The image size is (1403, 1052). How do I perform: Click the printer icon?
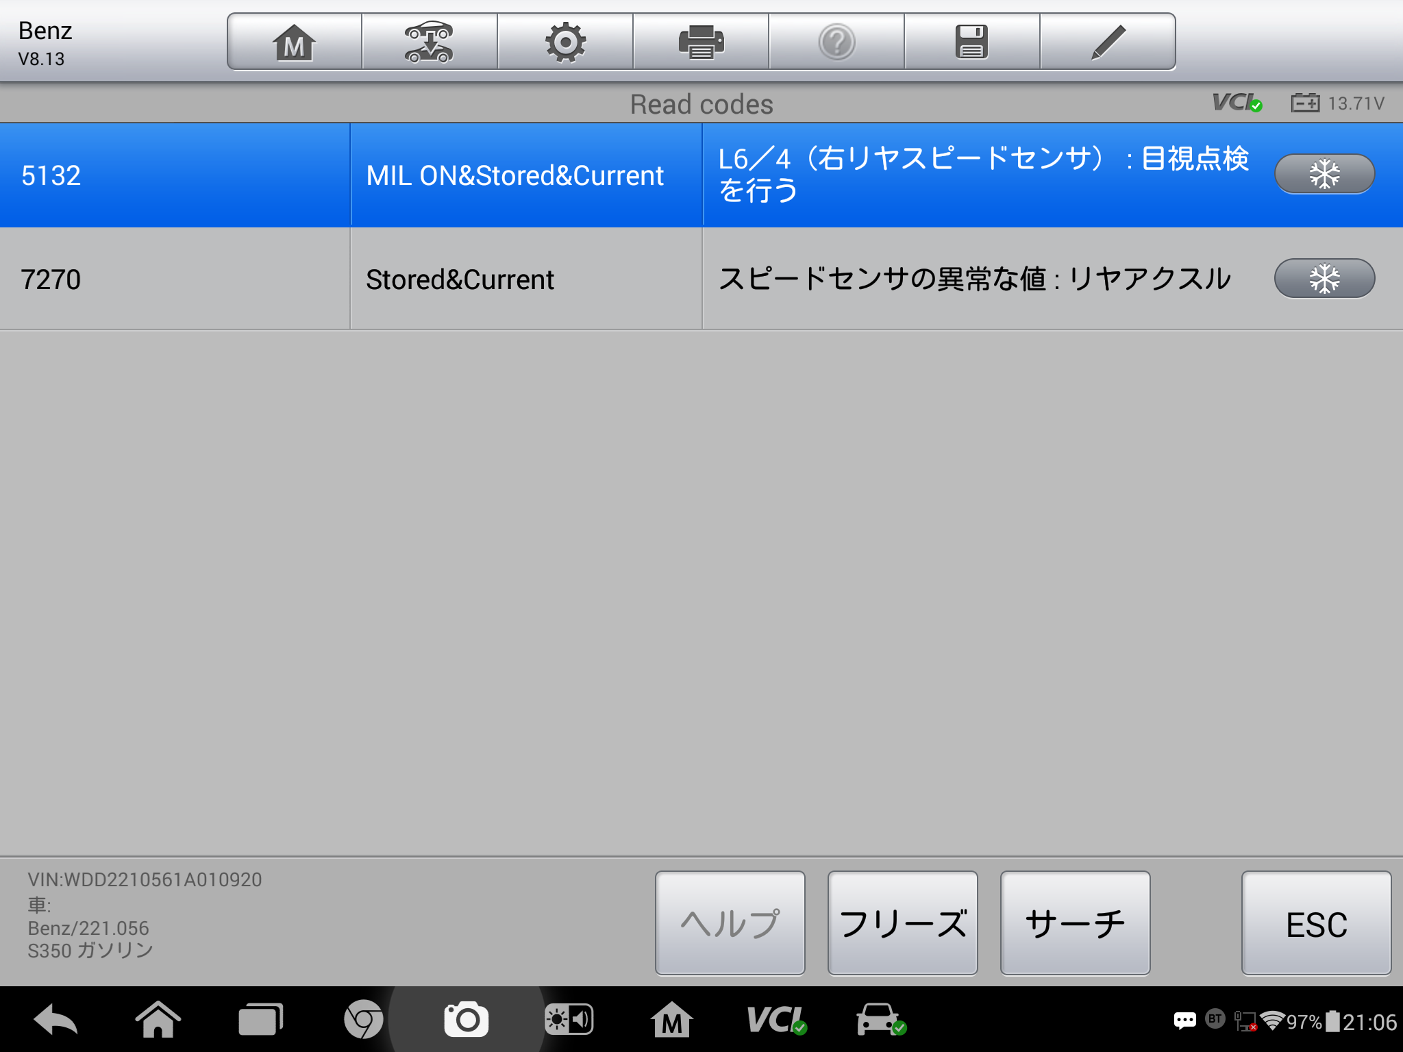click(x=701, y=42)
